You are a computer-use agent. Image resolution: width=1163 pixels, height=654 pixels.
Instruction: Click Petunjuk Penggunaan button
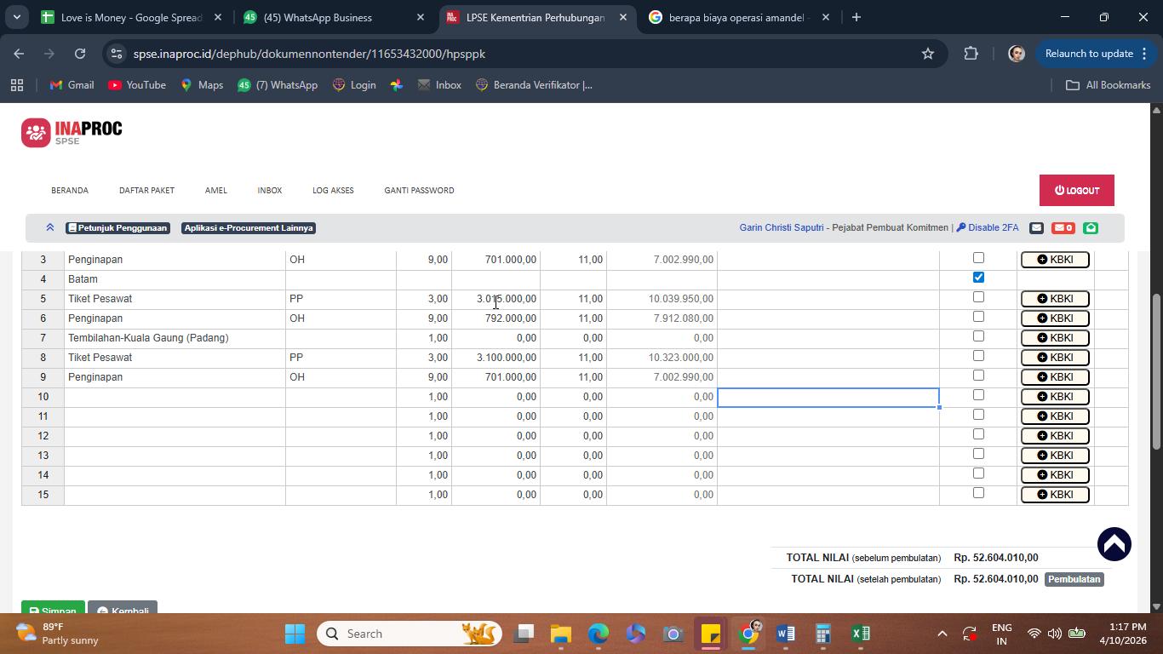point(117,228)
